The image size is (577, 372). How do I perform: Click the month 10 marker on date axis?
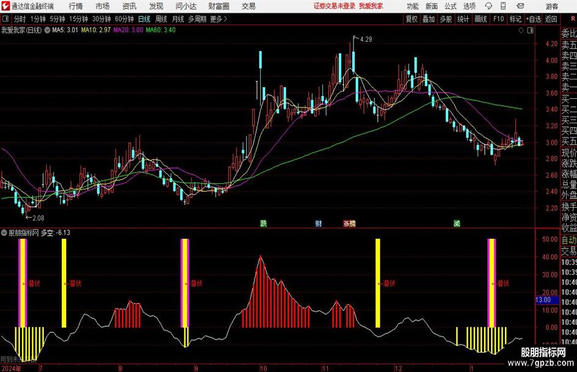pyautogui.click(x=264, y=368)
